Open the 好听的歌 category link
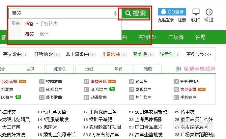Viewport: 226px width, 139px height. [x=44, y=54]
